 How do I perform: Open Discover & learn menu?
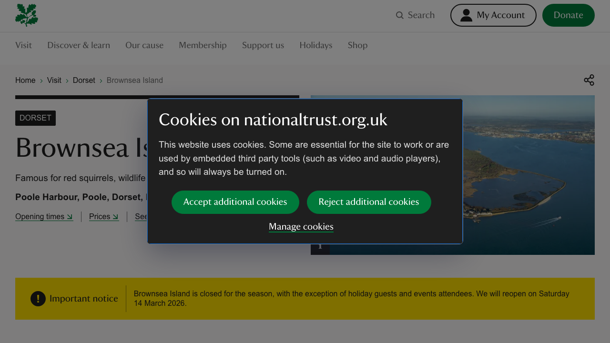coord(79,45)
